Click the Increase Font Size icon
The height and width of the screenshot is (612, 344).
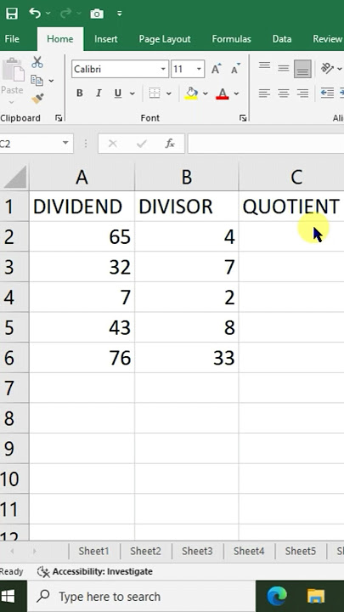pos(216,69)
